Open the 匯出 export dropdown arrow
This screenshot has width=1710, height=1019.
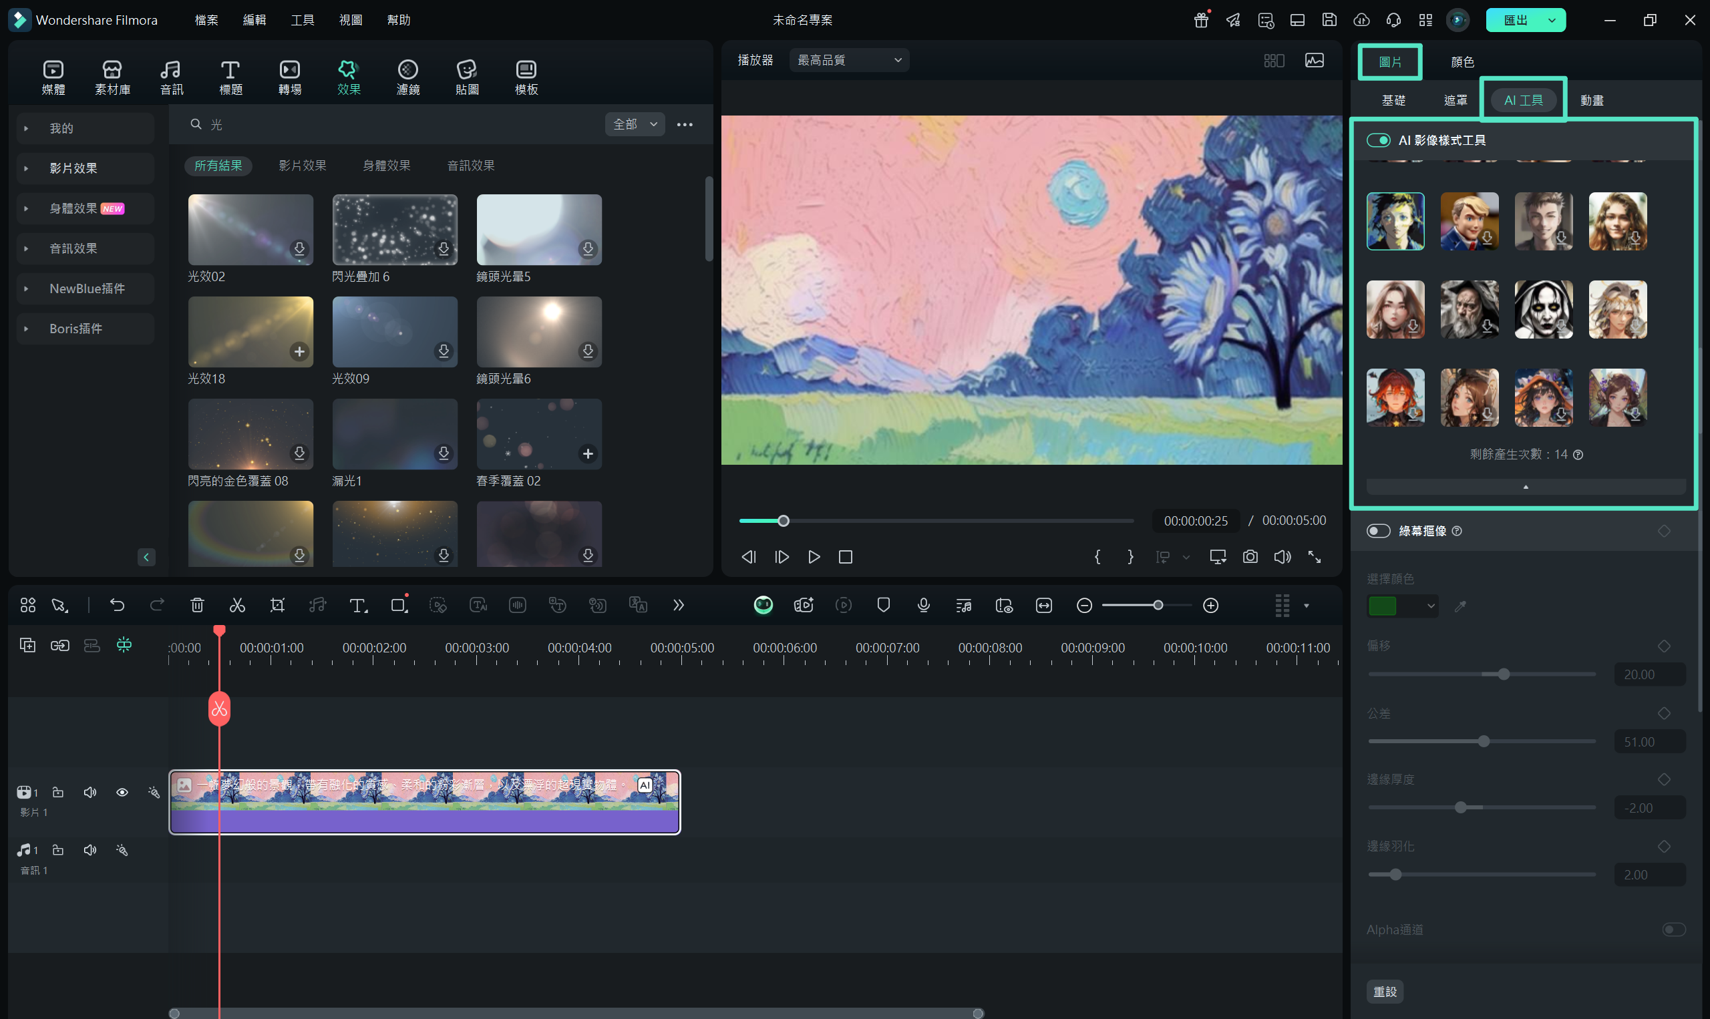point(1552,20)
